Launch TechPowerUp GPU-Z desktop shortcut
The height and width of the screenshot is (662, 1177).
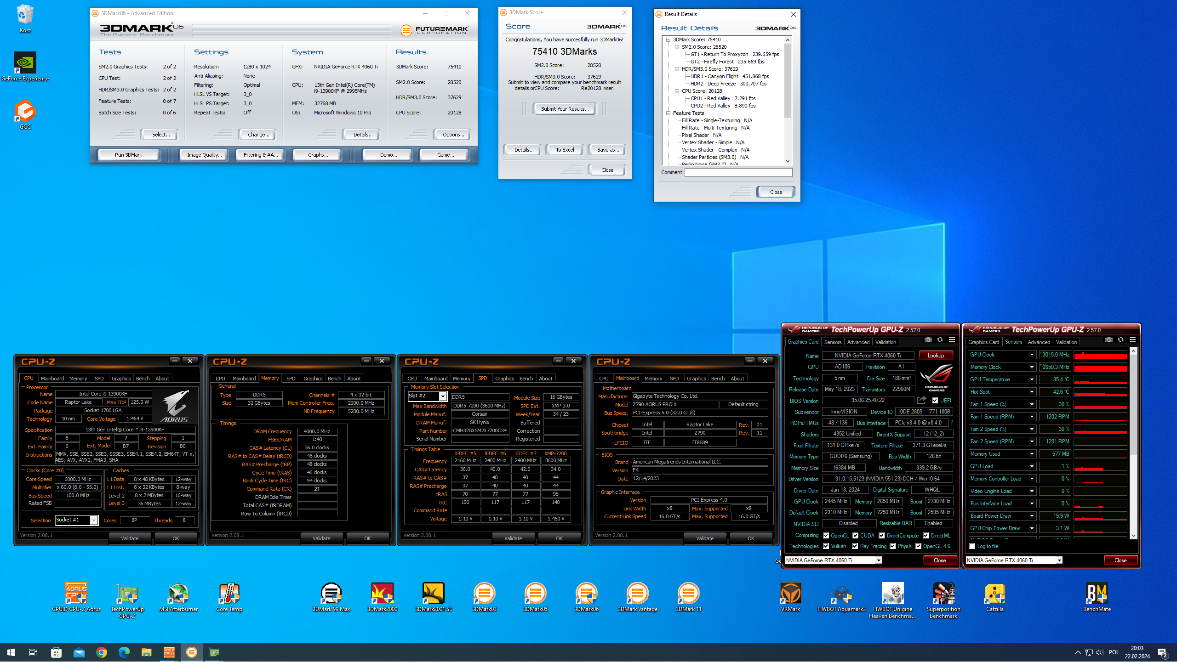[x=127, y=600]
